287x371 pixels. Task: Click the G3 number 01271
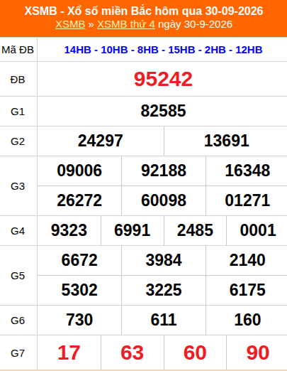(x=247, y=200)
